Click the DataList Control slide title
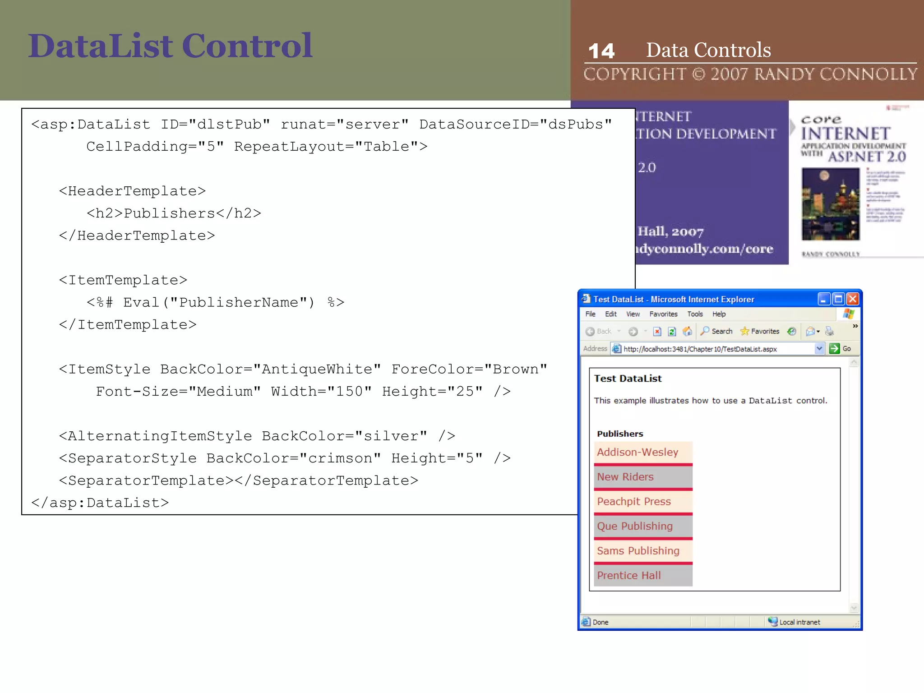The height and width of the screenshot is (693, 924). point(170,46)
